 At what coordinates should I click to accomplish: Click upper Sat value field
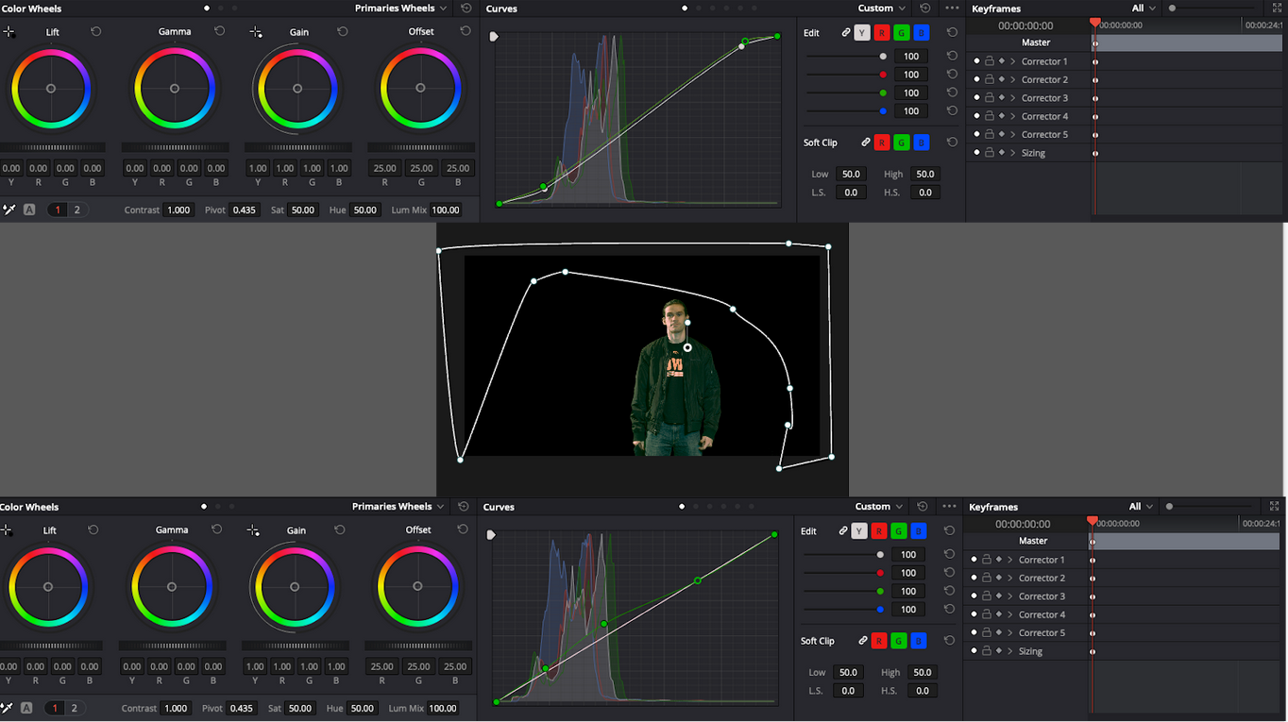303,210
